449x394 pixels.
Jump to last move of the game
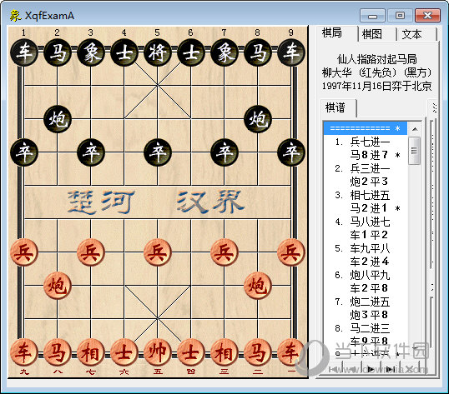point(391,370)
